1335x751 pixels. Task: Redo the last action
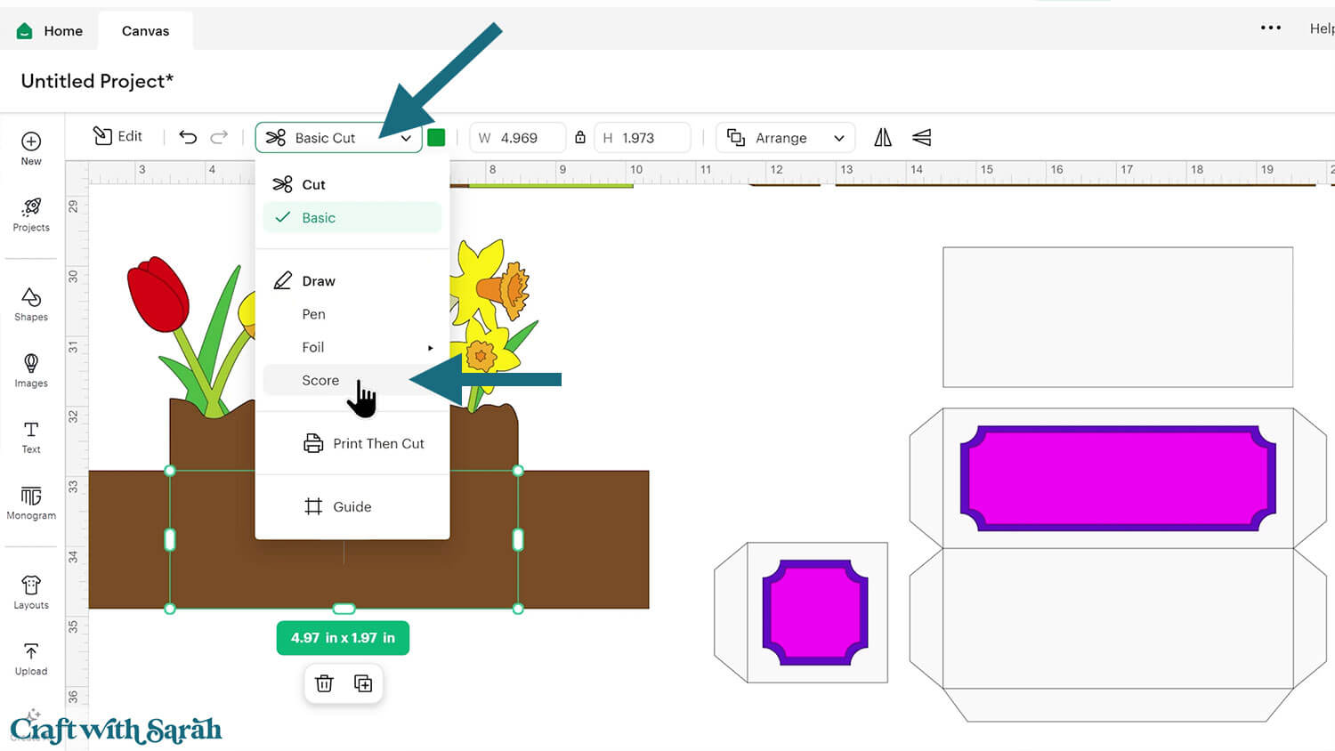pos(219,137)
